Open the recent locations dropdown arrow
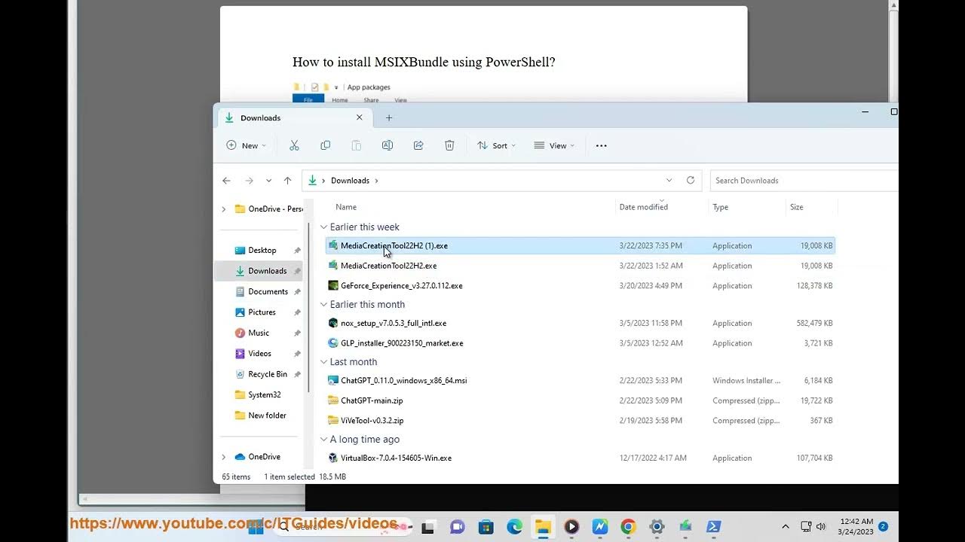 (268, 181)
